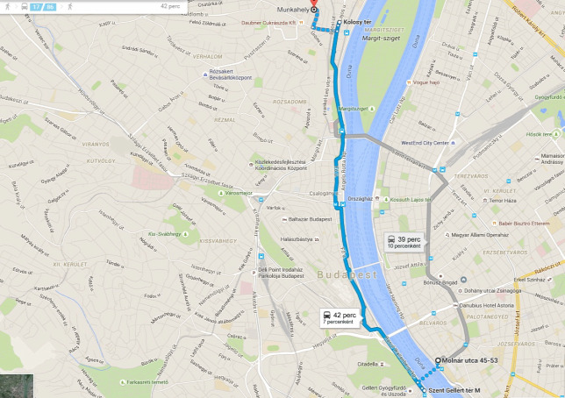The width and height of the screenshot is (565, 398).
Task: Click the Daubner Cukrászda Kft. place label
Action: (x=268, y=23)
